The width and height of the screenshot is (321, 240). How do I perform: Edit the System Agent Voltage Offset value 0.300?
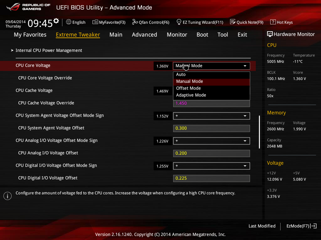[x=212, y=128]
